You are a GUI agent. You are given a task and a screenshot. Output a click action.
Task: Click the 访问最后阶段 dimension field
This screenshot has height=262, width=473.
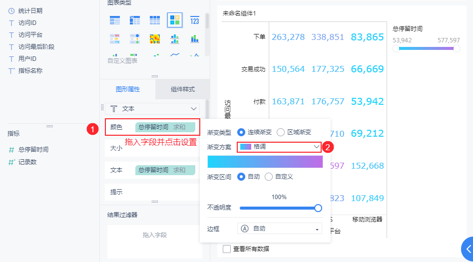[x=36, y=47]
